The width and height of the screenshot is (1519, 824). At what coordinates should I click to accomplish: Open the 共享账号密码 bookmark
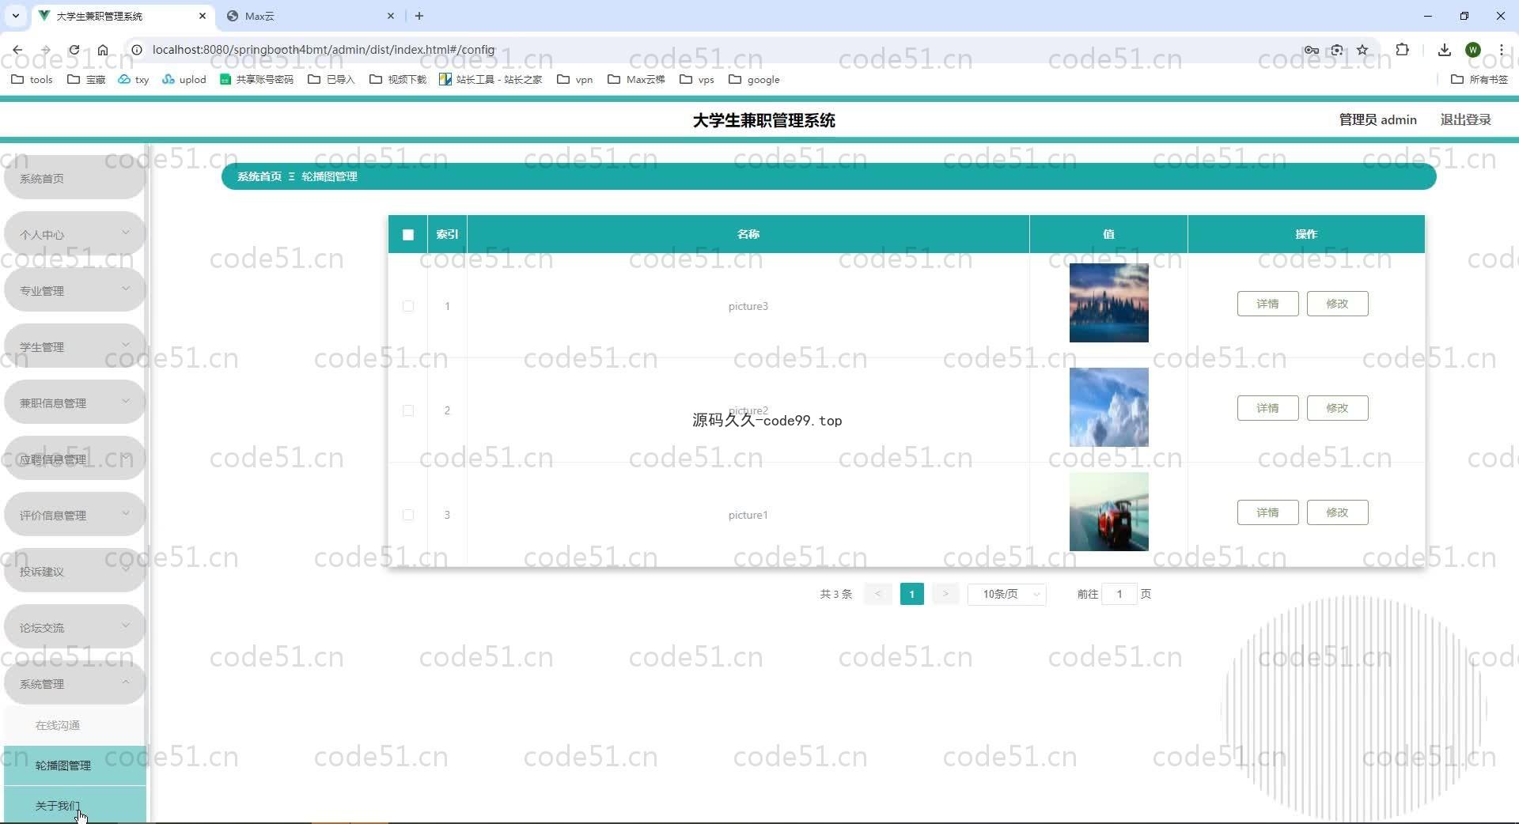(x=256, y=79)
